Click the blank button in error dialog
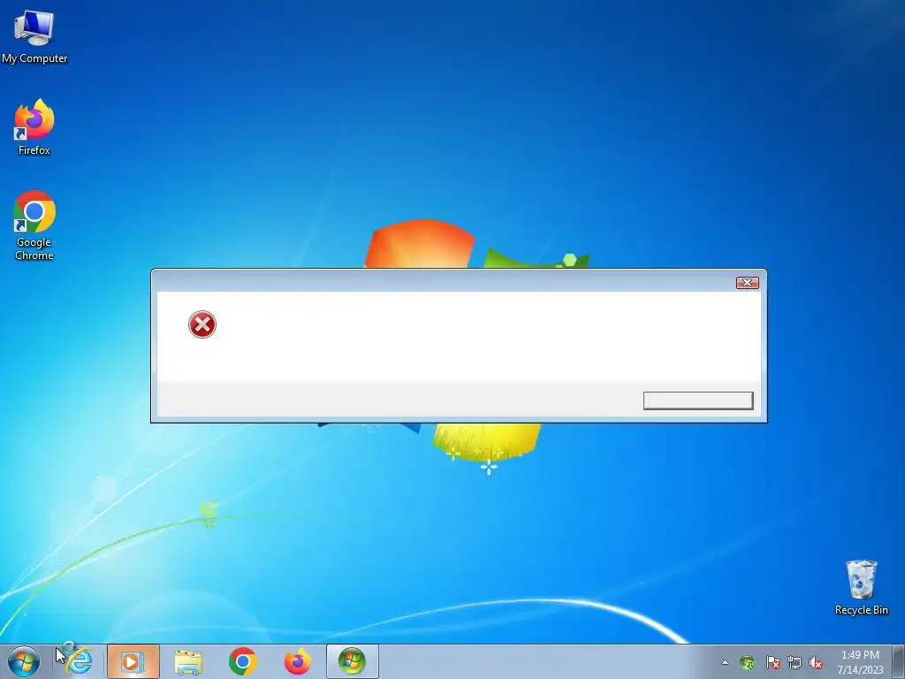 coord(698,401)
